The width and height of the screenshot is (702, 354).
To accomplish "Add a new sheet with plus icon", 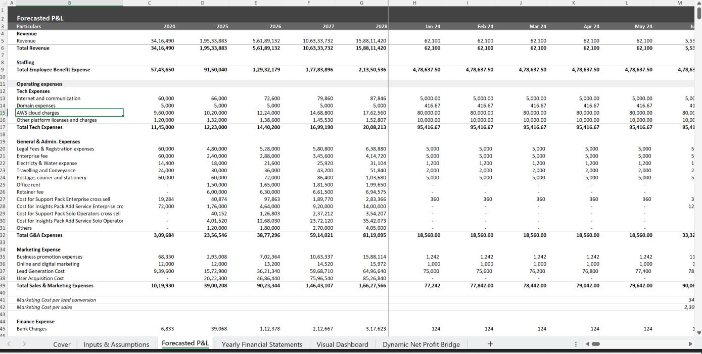I will (490, 344).
